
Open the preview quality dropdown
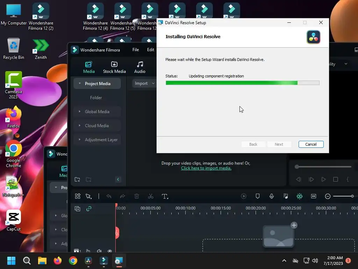tap(346, 64)
